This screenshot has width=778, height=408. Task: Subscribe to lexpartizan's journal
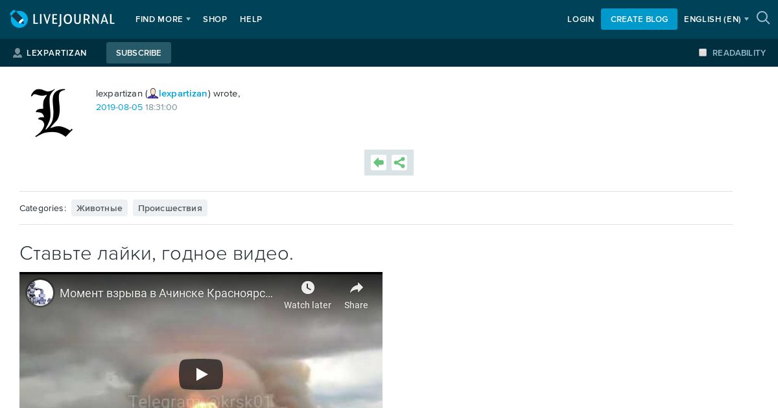tap(139, 52)
